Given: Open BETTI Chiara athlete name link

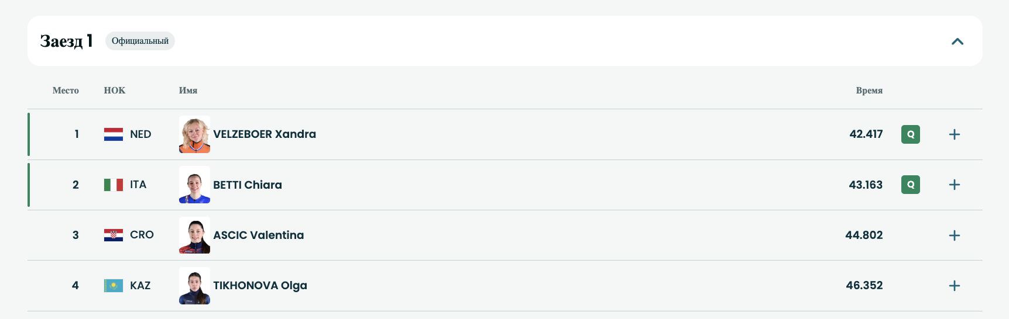Looking at the screenshot, I should [248, 185].
